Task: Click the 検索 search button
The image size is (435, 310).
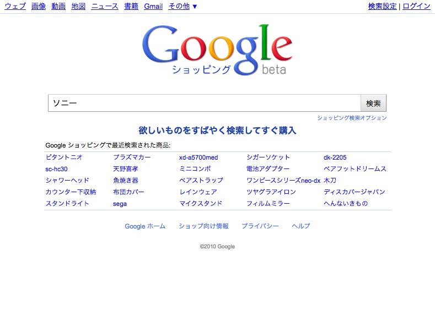Action: point(373,103)
